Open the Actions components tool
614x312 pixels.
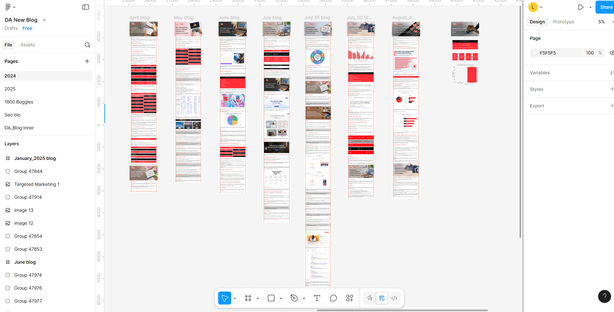[x=350, y=298]
